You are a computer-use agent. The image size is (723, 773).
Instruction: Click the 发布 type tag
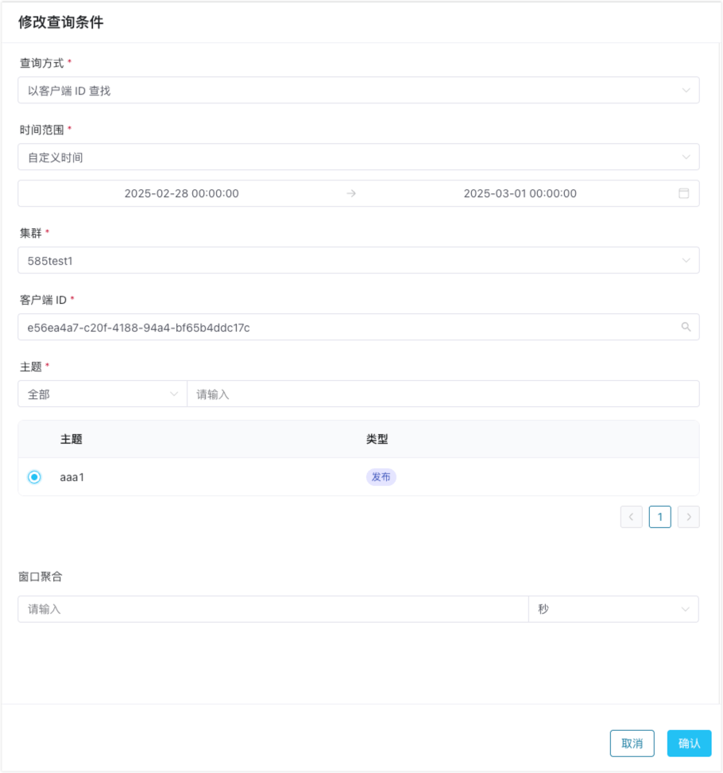(x=381, y=477)
